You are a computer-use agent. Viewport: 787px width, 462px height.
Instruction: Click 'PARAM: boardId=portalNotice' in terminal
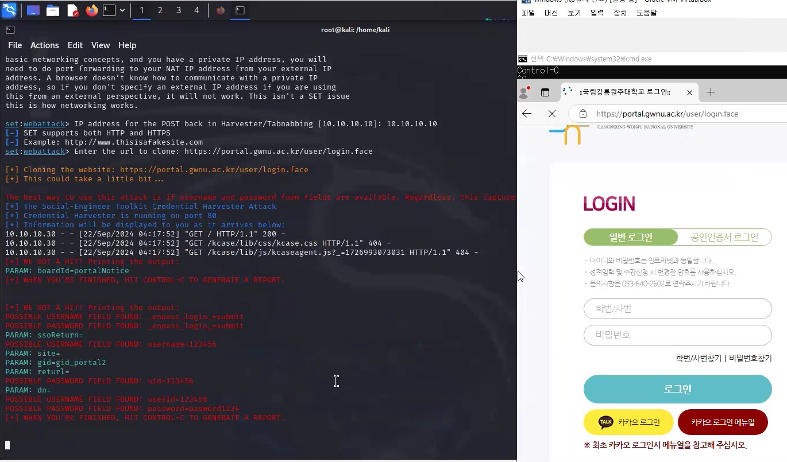coord(67,271)
